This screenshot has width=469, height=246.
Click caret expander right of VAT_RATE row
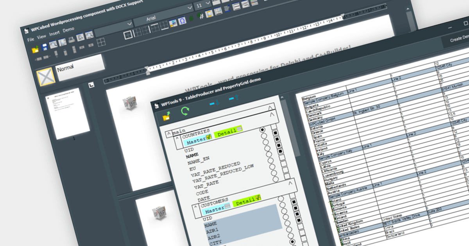[x=290, y=182]
